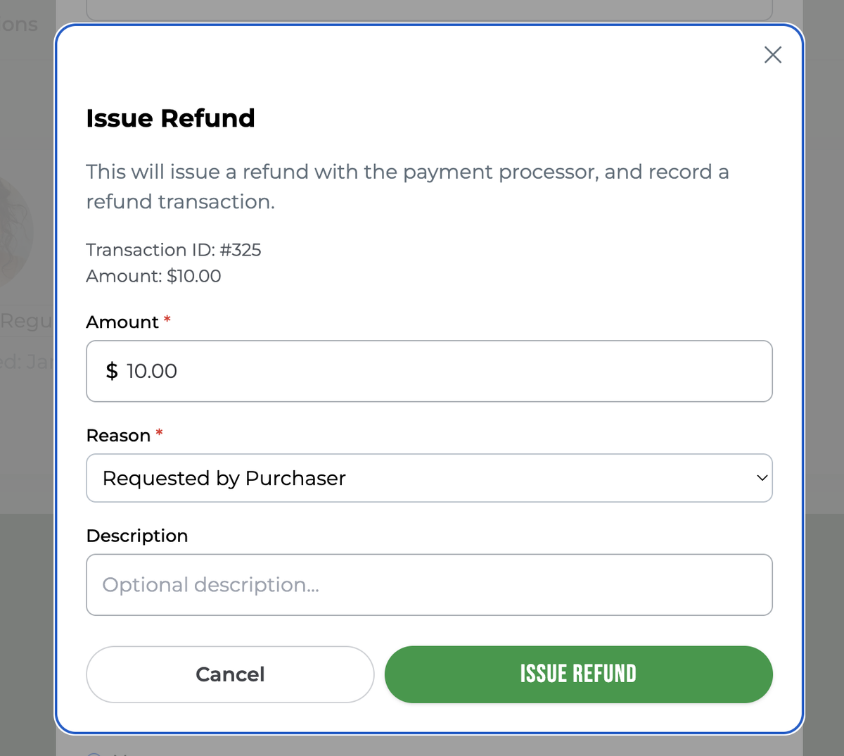The width and height of the screenshot is (844, 756).
Task: Click the chevron on the Reason selector
Action: [762, 478]
